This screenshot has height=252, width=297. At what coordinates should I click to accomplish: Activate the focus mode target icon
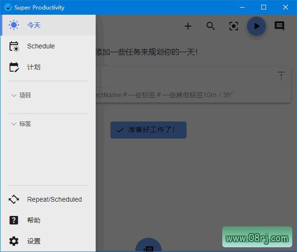[x=234, y=26]
